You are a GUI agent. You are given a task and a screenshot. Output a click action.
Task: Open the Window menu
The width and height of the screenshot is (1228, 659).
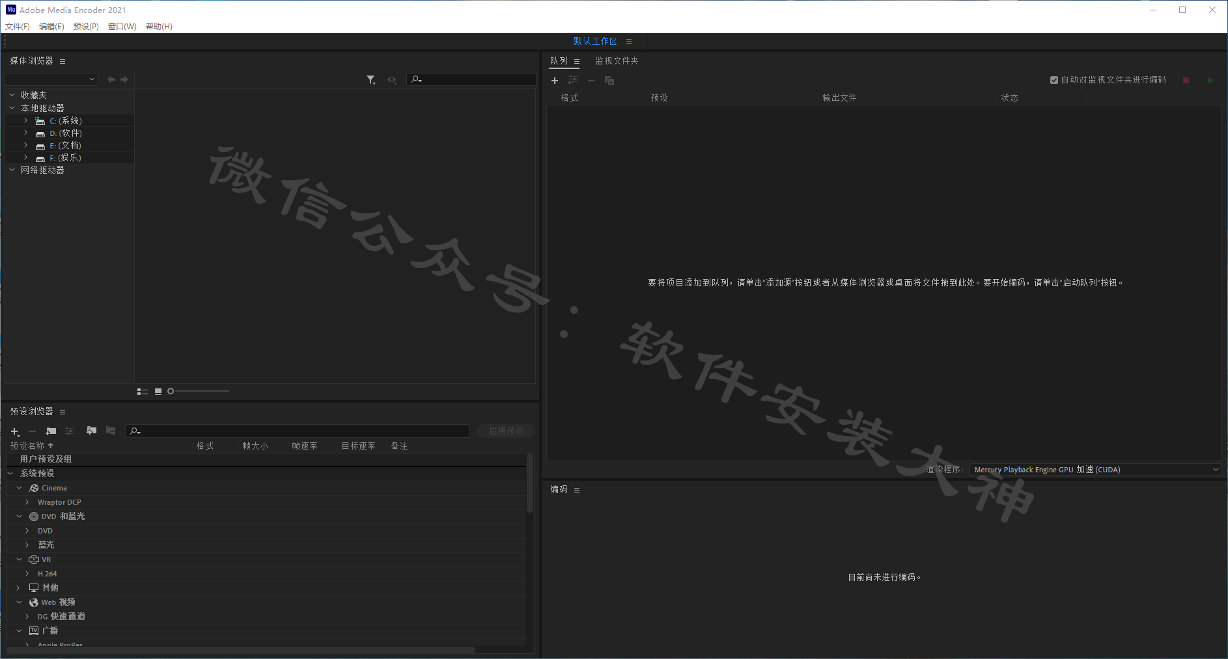(122, 27)
